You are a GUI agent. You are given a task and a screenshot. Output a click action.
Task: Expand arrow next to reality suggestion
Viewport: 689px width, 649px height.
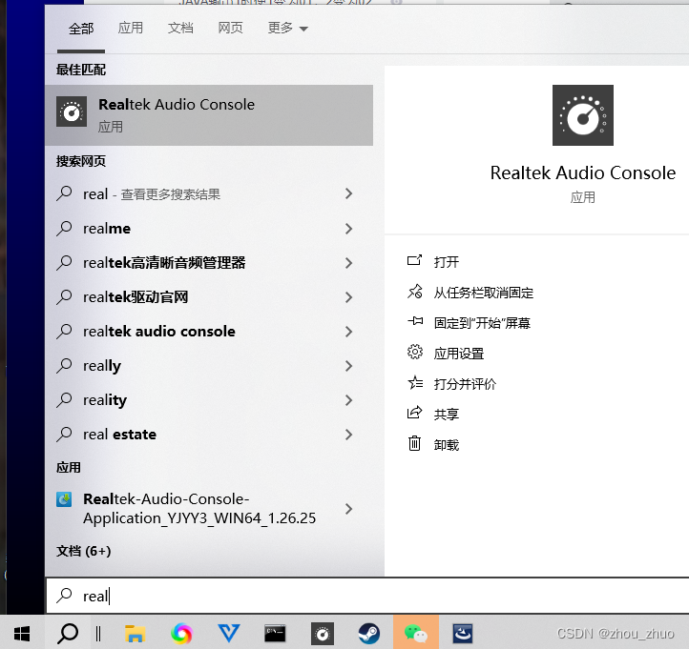(349, 399)
